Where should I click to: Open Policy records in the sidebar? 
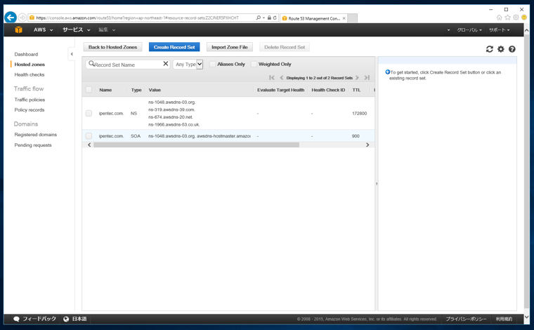pos(30,110)
